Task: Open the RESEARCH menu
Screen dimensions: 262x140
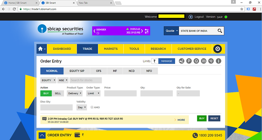Action: click(x=158, y=49)
